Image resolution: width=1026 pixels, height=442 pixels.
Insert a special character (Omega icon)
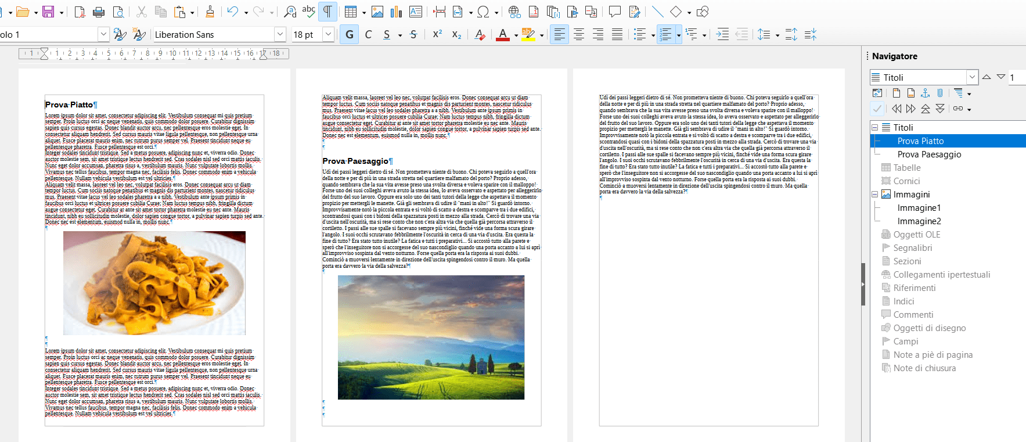[483, 12]
